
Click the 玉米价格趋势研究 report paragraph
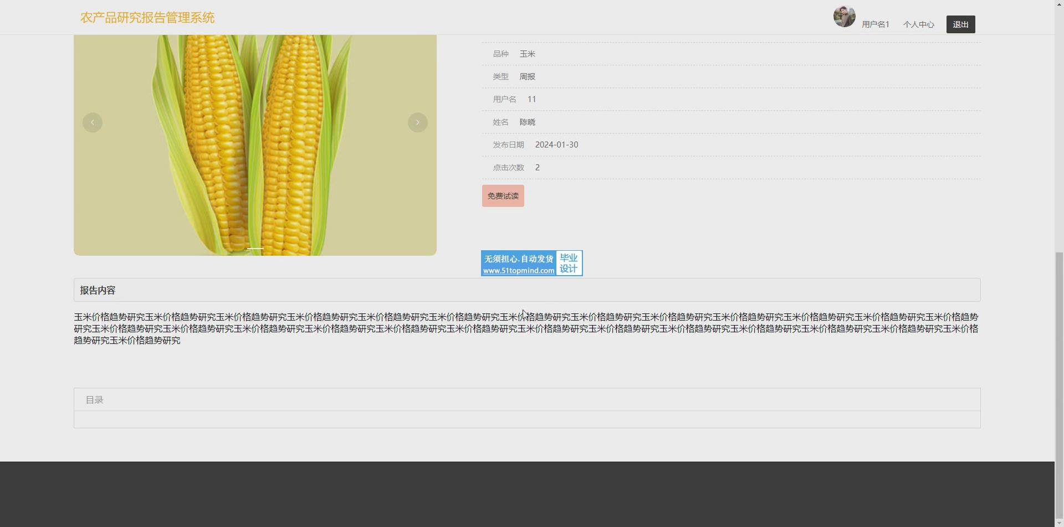coord(526,329)
